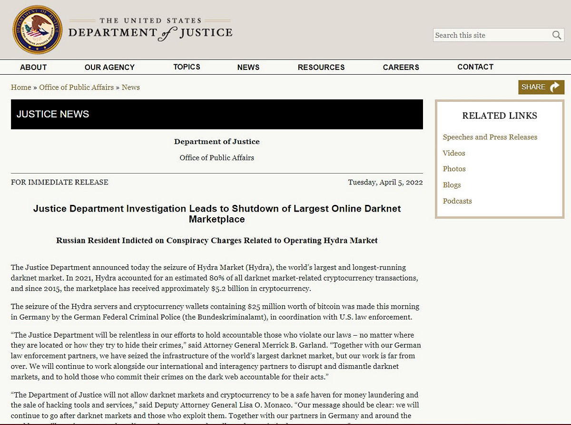Click the search magnifier icon
The height and width of the screenshot is (425, 571).
point(557,35)
